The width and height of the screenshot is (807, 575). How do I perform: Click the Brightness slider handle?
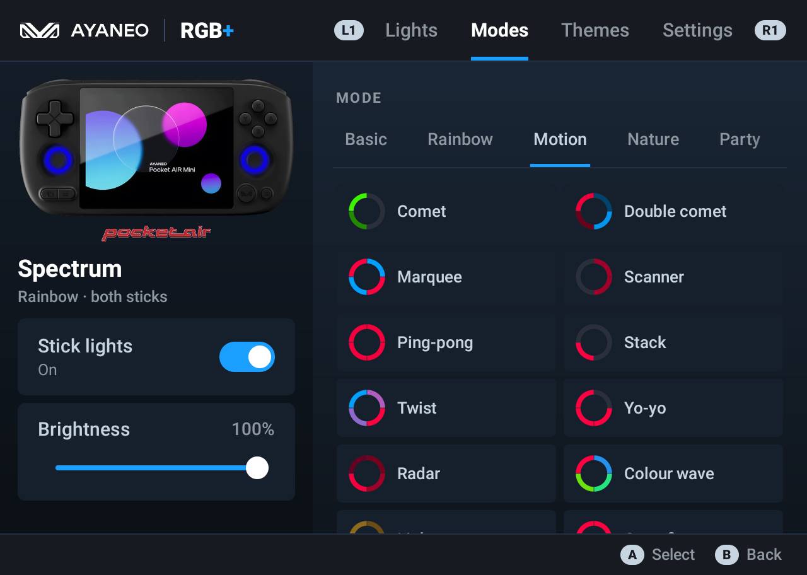tap(257, 468)
